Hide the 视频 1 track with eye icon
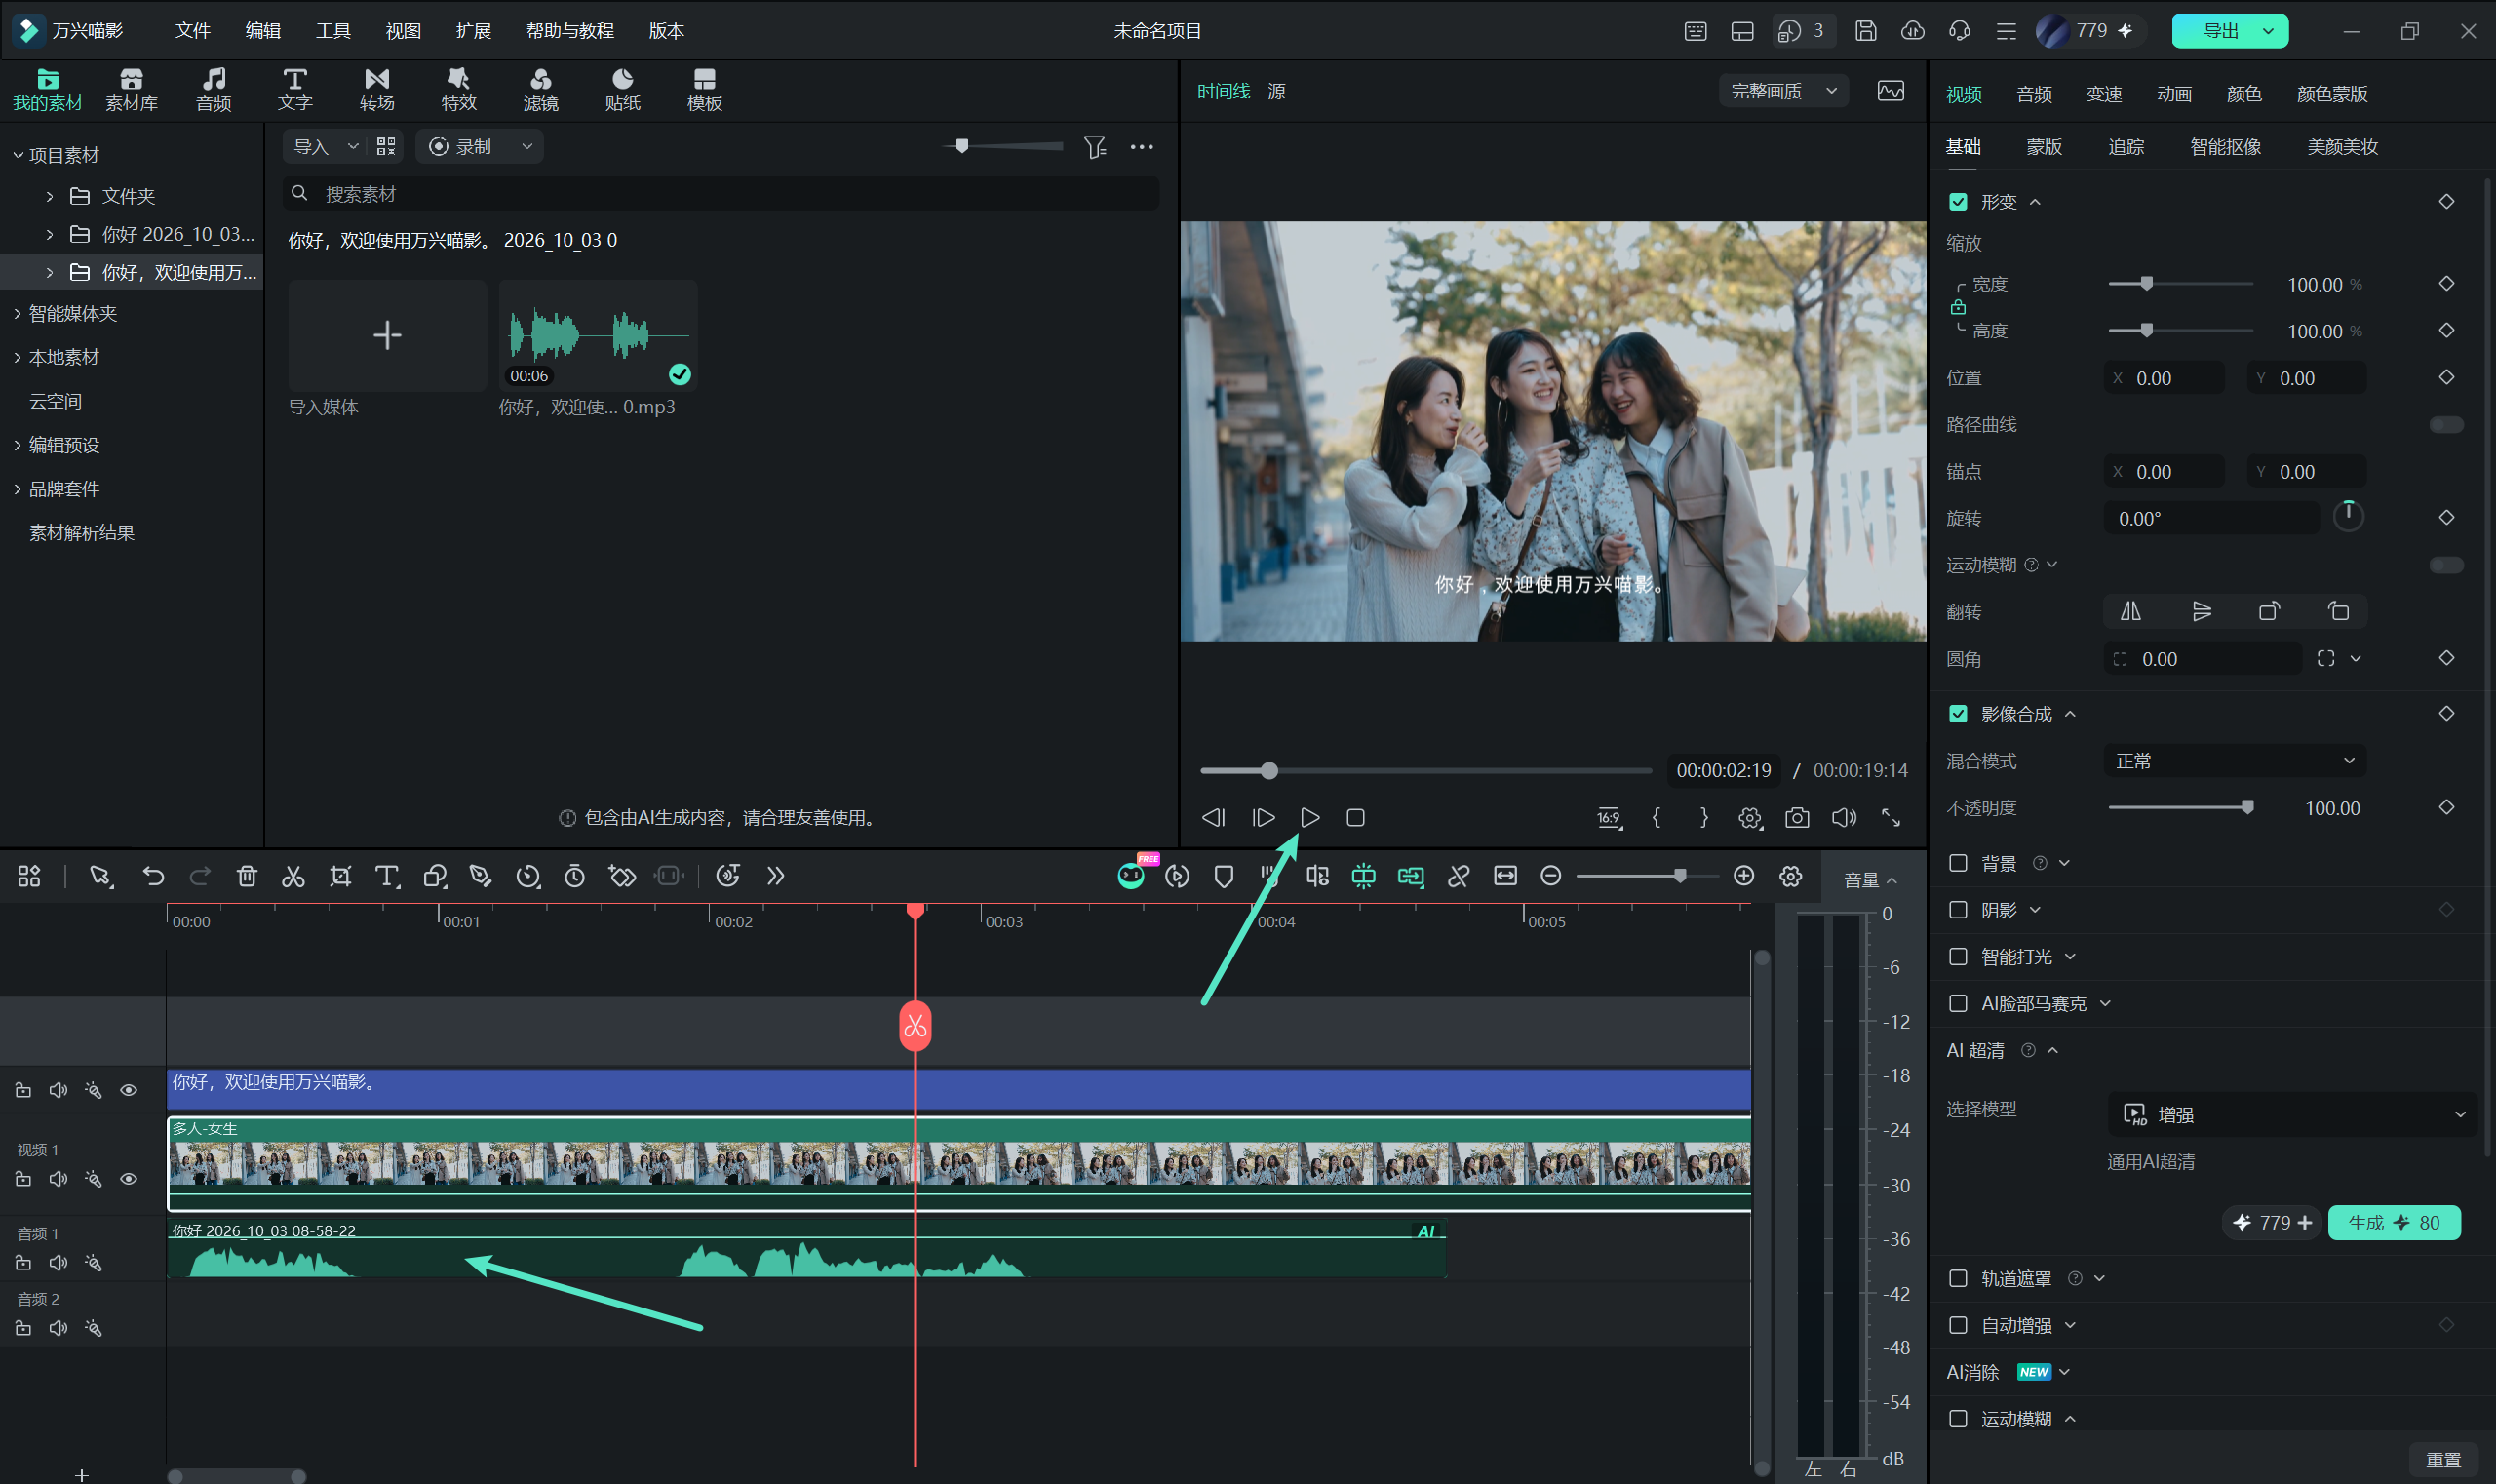Viewport: 2496px width, 1484px height. tap(129, 1179)
